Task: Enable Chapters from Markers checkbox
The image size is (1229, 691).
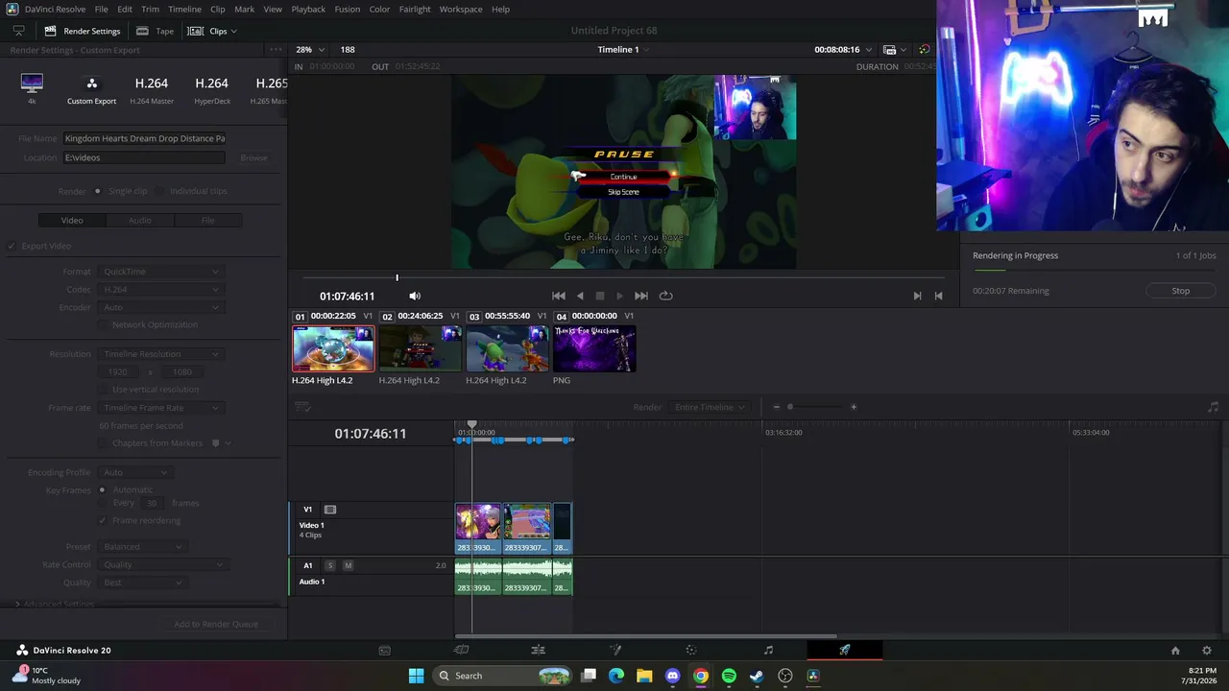Action: coord(104,443)
